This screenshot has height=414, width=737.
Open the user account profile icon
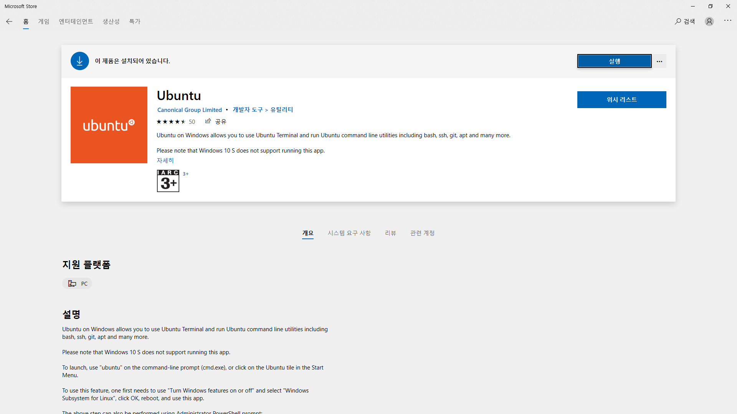[709, 21]
